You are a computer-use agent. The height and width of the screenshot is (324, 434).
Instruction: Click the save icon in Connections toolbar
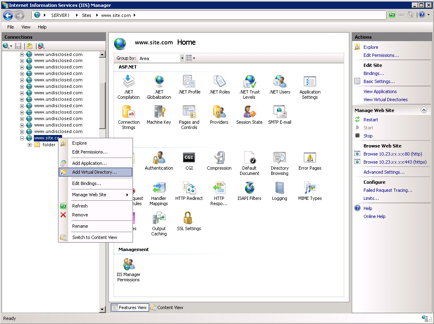pos(18,46)
